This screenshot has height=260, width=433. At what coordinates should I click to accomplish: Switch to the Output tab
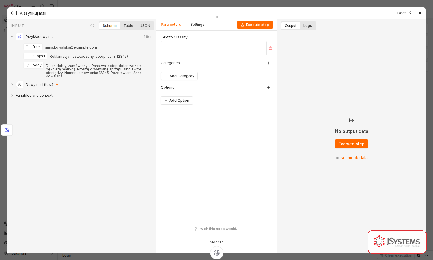(291, 26)
